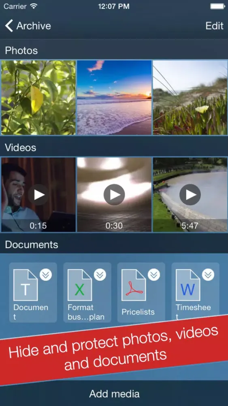Go back to Archive

click(28, 26)
